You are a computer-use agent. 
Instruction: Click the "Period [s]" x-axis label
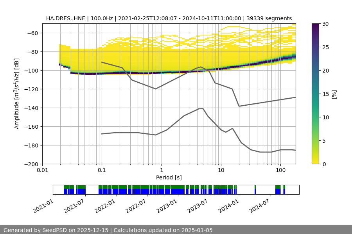(169, 177)
